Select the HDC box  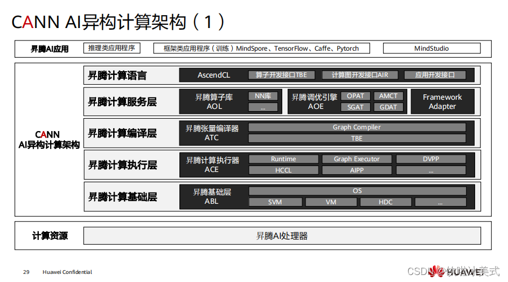click(386, 202)
